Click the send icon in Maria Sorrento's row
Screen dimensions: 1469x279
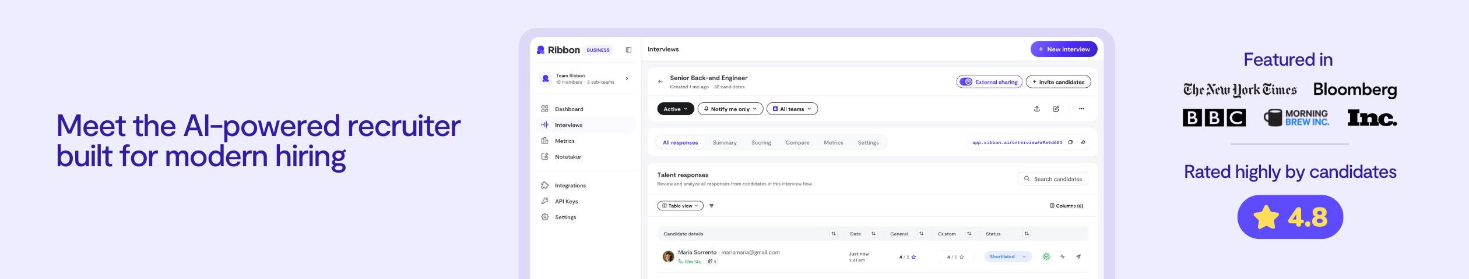[x=1078, y=256]
